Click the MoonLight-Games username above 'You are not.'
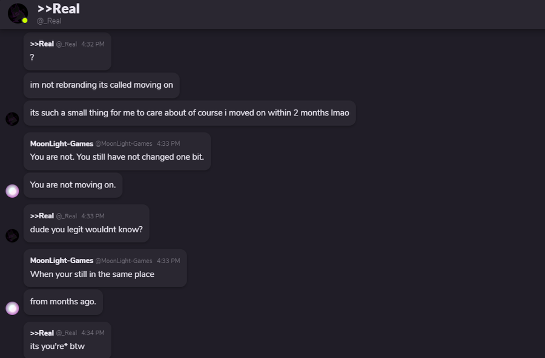The image size is (545, 358). point(62,144)
